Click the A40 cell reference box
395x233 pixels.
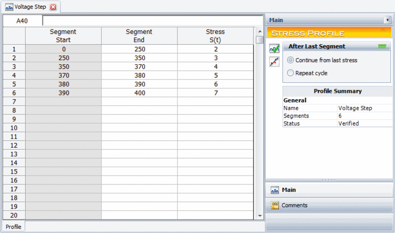coord(22,21)
